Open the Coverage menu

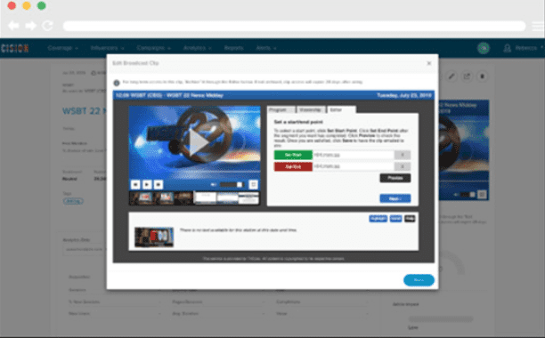pyautogui.click(x=63, y=48)
